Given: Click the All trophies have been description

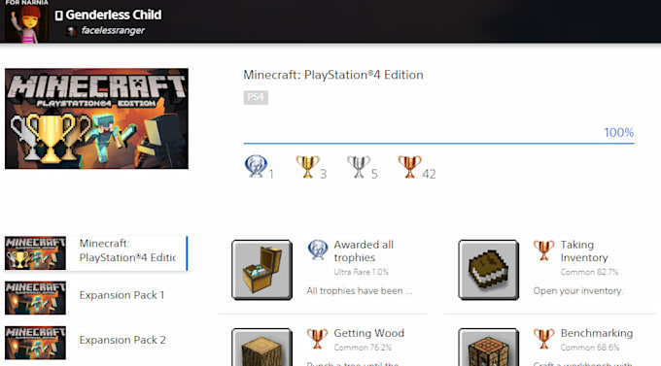Looking at the screenshot, I should pyautogui.click(x=359, y=290).
